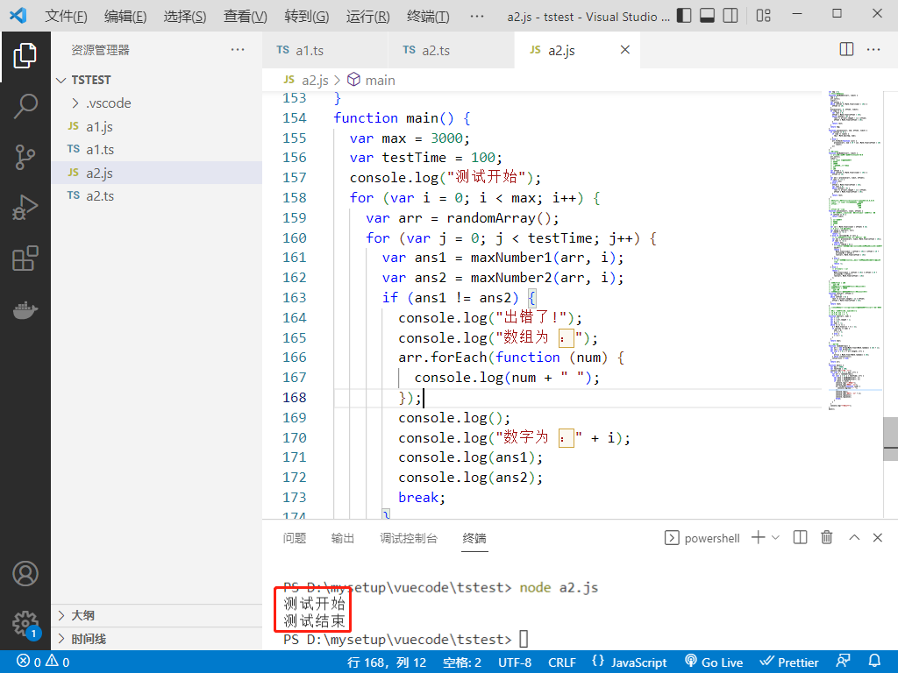Collapse the TSTEST folder in Explorer
Screen dimensions: 898x673
61,80
